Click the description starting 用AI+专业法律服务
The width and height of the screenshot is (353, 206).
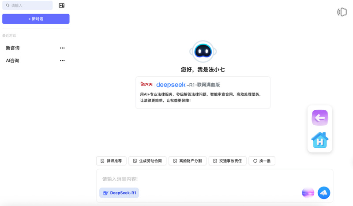pyautogui.click(x=200, y=97)
